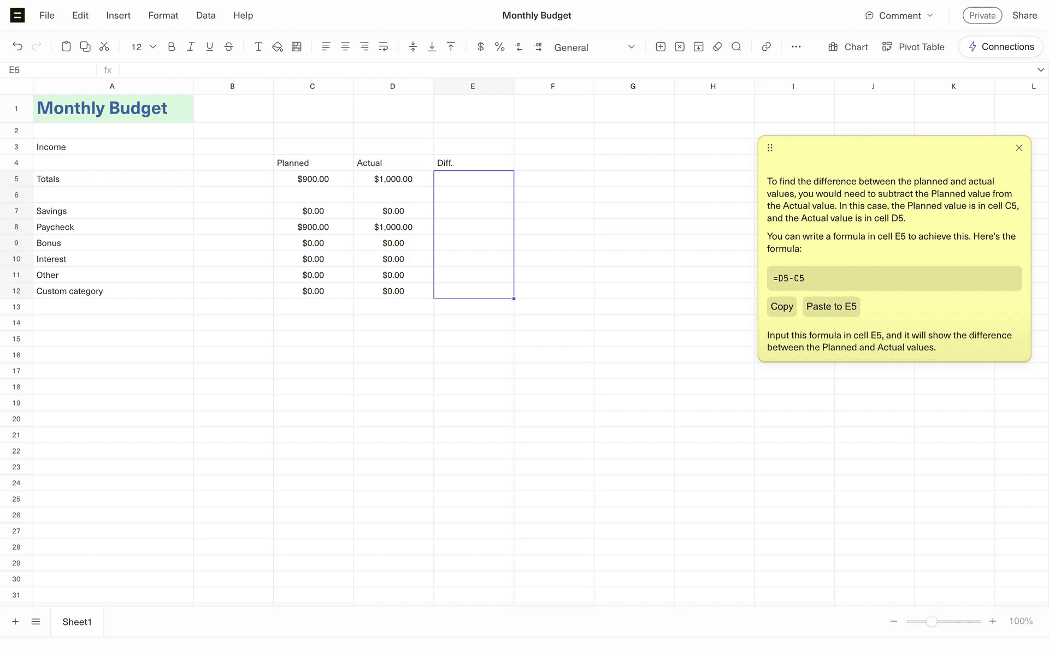This screenshot has width=1049, height=655.
Task: Open the font size 12 dropdown
Action: pos(144,47)
